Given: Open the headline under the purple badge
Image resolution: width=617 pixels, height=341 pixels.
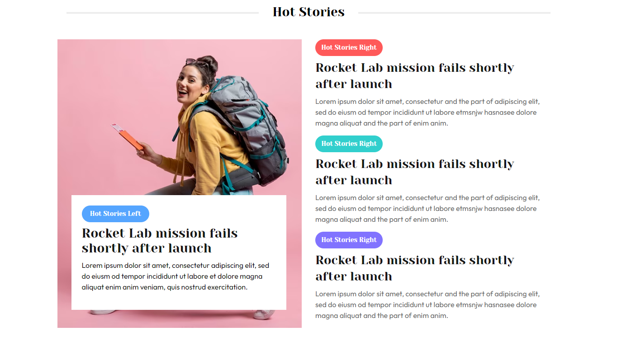Looking at the screenshot, I should pos(415,268).
